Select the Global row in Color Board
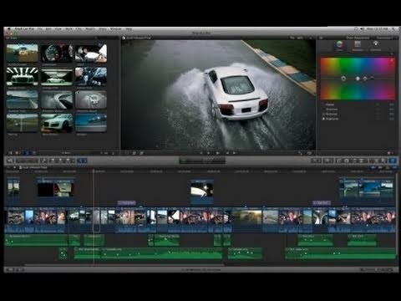The height and width of the screenshot is (301, 401). click(x=330, y=105)
